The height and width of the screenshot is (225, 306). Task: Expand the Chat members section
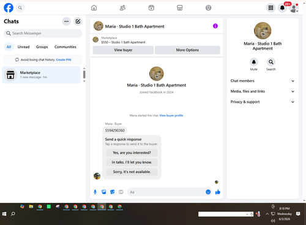(263, 81)
